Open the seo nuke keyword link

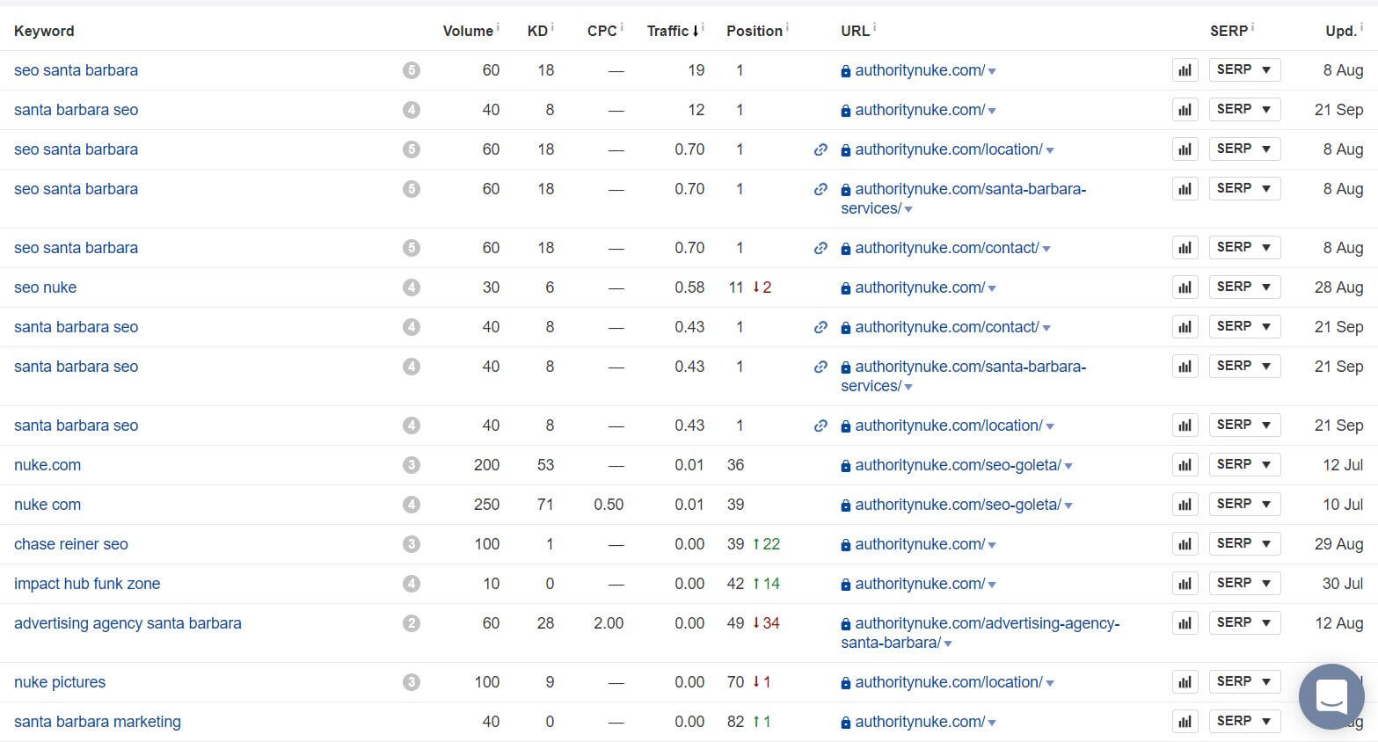(46, 287)
